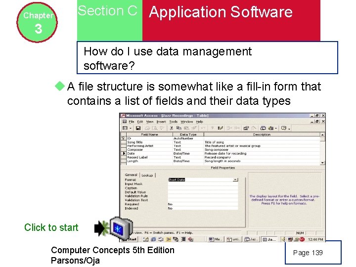Click the New Object toolbar icon
Screen dimensions: 356x267
(x=270, y=128)
